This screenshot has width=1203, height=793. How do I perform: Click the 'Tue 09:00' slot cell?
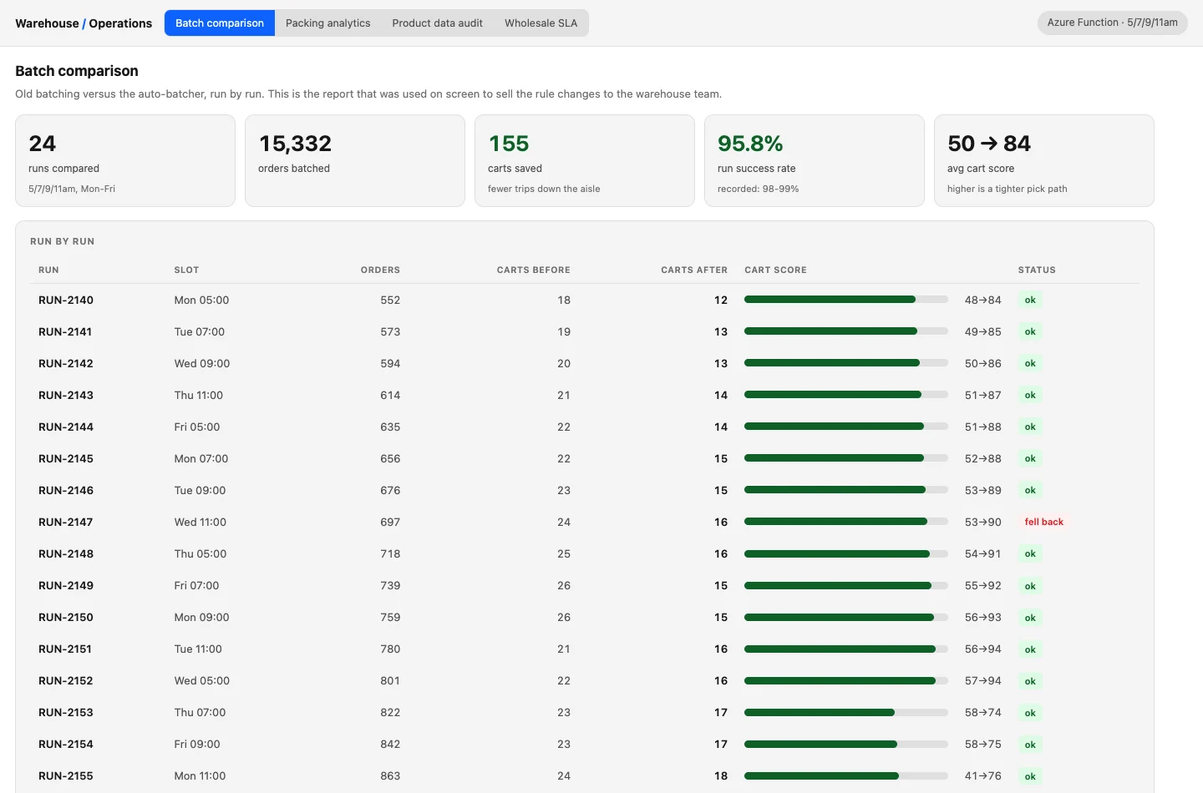200,490
